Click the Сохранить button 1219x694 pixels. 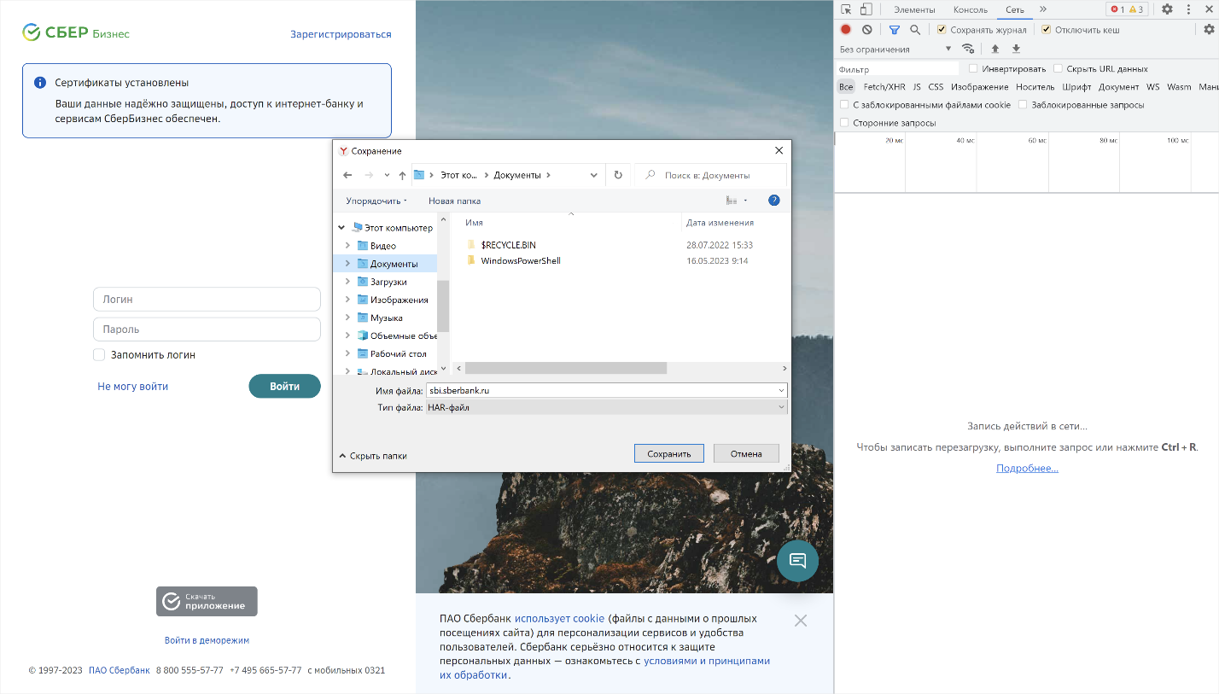668,453
